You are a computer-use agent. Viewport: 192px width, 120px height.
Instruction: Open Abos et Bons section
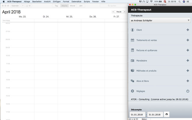[142, 81]
